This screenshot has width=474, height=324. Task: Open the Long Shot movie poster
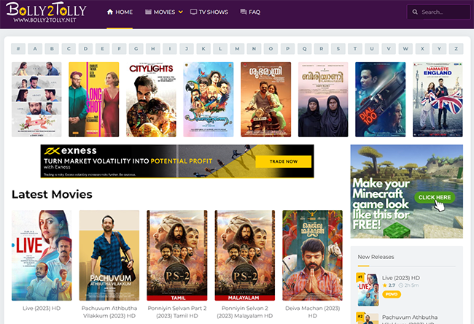(93, 99)
